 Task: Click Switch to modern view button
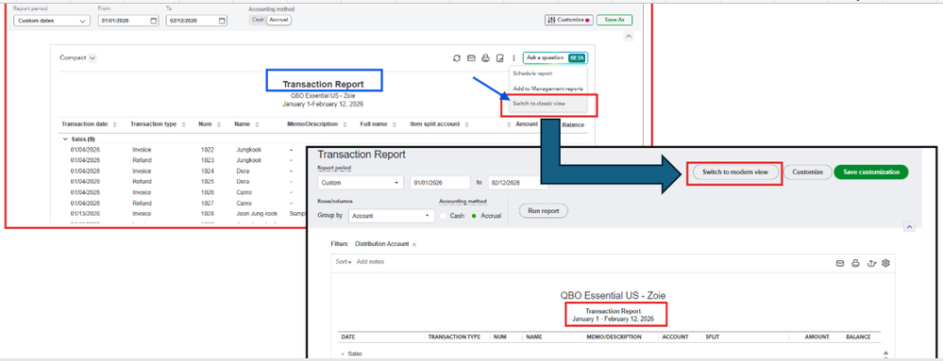click(735, 172)
